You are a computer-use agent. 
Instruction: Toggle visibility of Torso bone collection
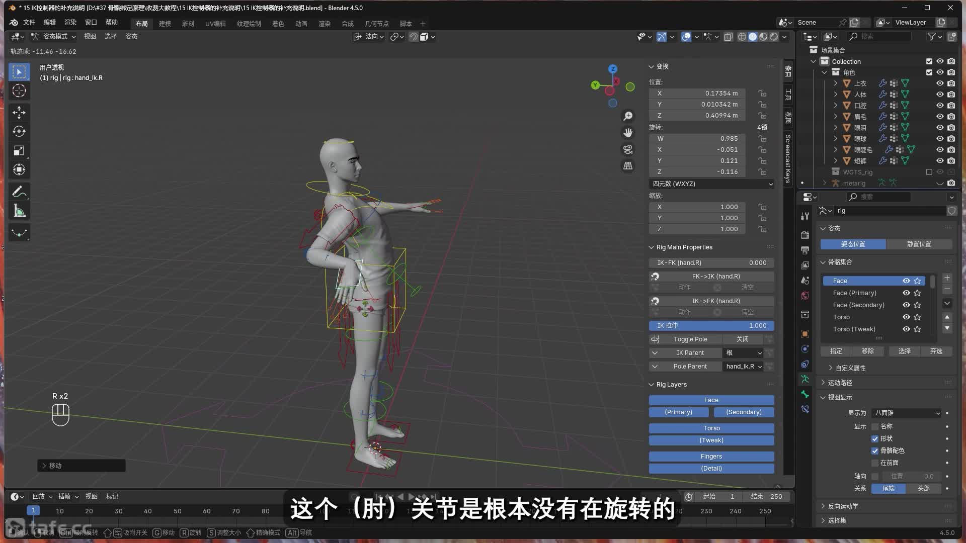(x=906, y=317)
